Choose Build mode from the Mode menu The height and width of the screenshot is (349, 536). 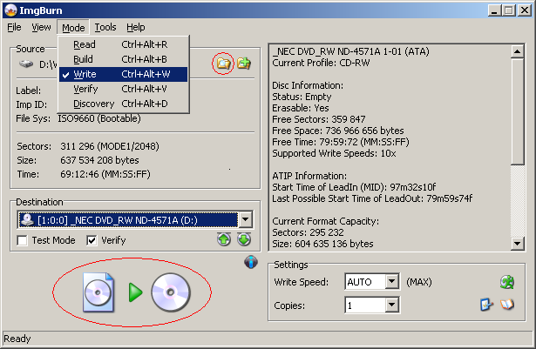(124, 59)
